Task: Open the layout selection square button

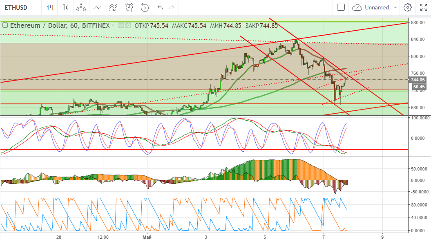Action: point(341,7)
